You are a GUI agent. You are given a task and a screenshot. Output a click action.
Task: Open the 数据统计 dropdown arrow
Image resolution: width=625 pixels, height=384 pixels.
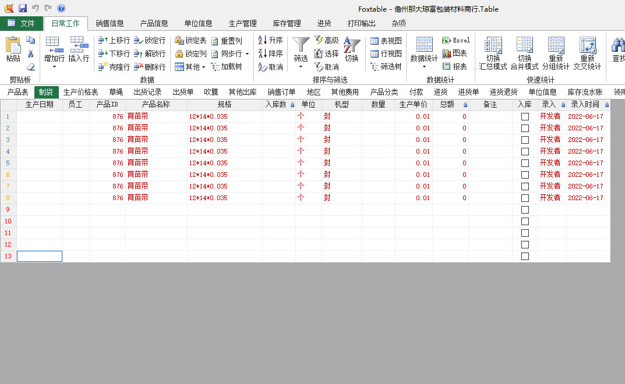(424, 67)
